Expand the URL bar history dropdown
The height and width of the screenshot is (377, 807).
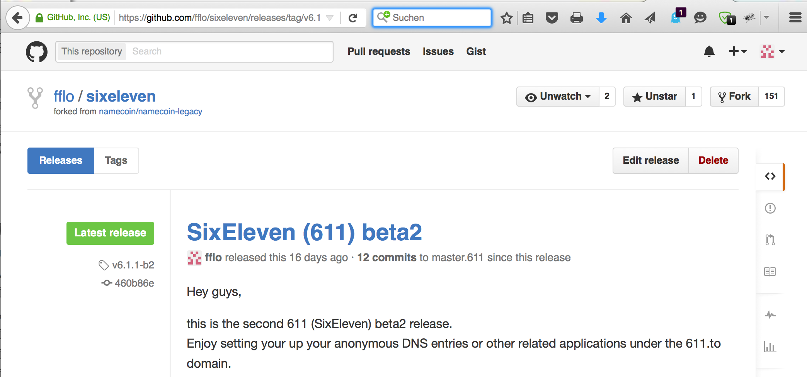[x=330, y=18]
